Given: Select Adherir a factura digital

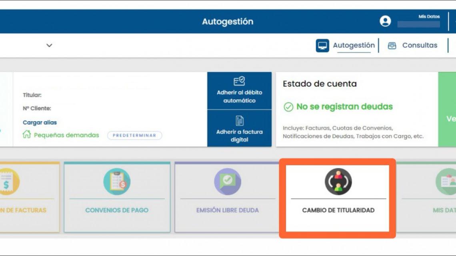Looking at the screenshot, I should pyautogui.click(x=239, y=136).
